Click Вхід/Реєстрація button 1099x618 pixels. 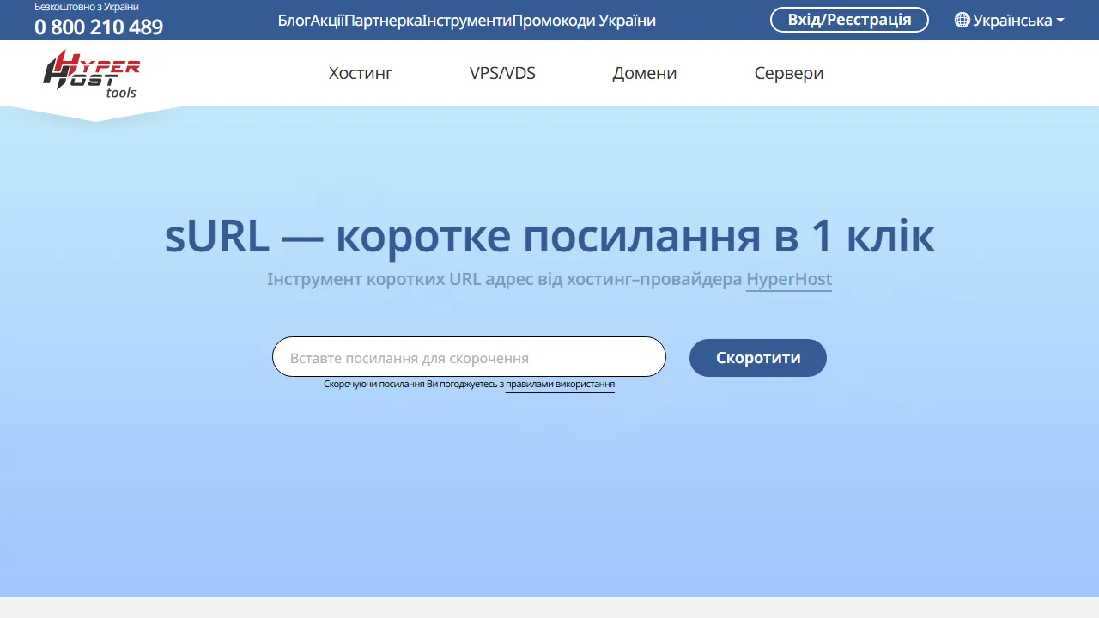pos(849,19)
